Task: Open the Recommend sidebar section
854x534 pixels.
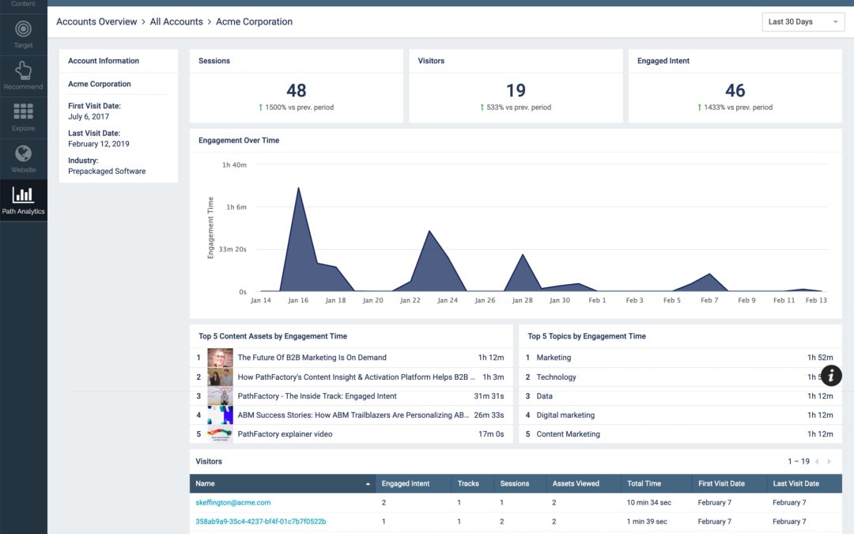Action: click(x=24, y=76)
